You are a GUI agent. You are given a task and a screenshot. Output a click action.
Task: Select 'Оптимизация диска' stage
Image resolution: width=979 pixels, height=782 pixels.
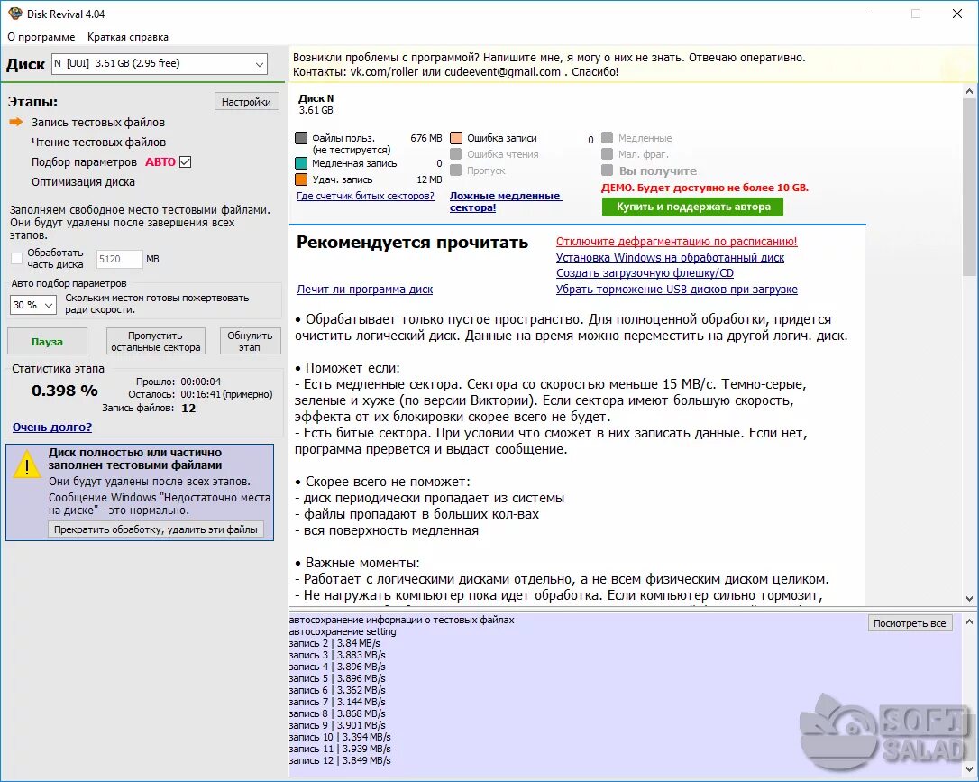(83, 182)
